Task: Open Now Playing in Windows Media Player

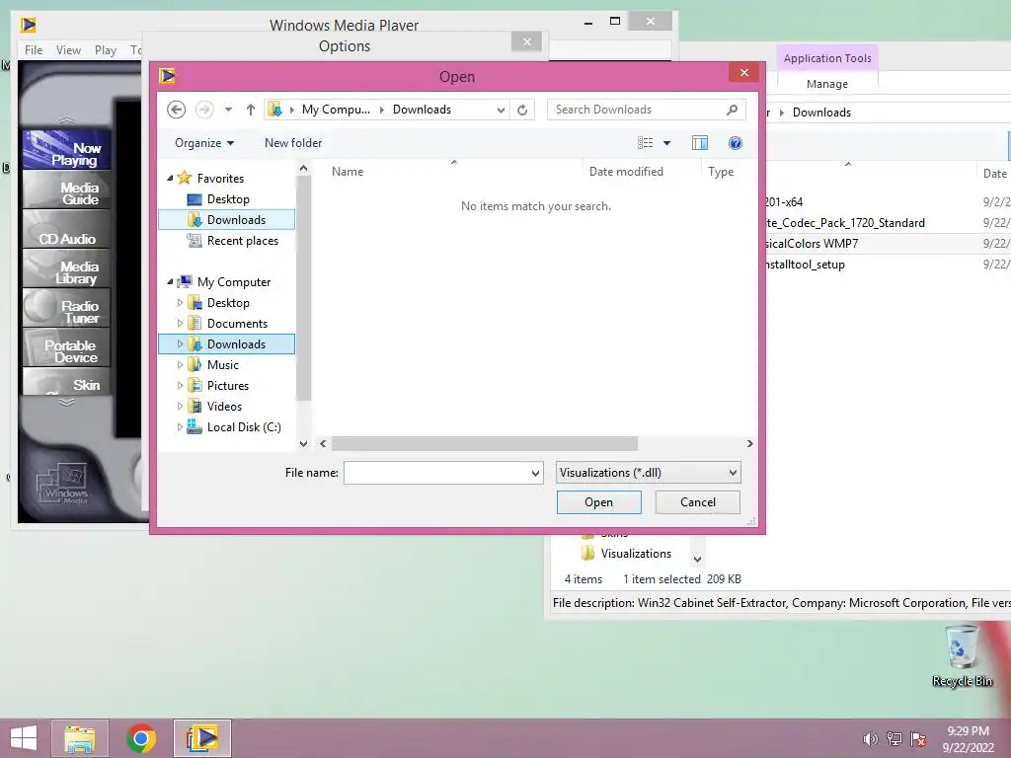Action: 66,150
